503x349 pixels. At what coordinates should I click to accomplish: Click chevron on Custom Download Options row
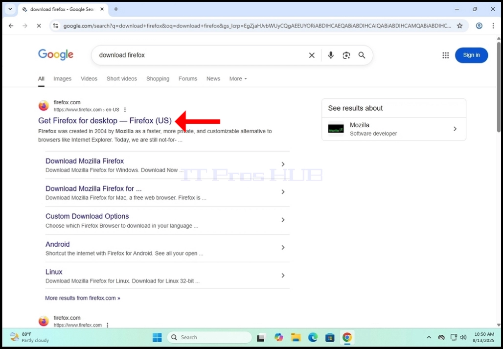click(283, 220)
